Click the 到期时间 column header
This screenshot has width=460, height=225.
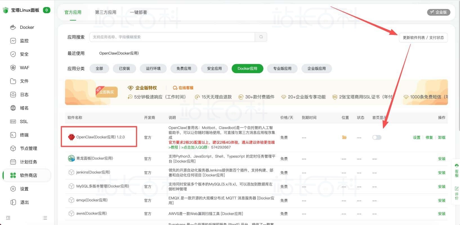309,118
